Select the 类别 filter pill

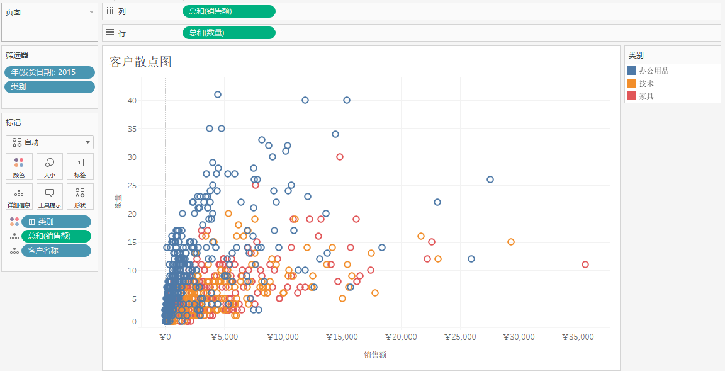click(50, 87)
